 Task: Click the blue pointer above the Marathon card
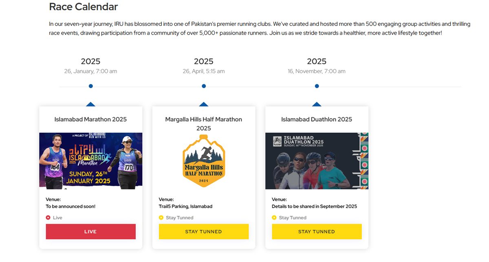tap(90, 104)
